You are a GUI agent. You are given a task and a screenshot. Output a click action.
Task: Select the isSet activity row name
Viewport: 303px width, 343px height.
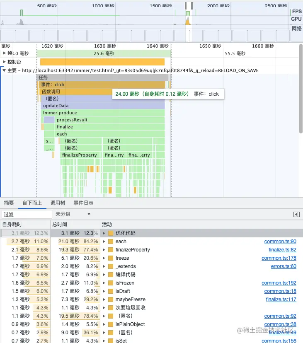pos(121,341)
